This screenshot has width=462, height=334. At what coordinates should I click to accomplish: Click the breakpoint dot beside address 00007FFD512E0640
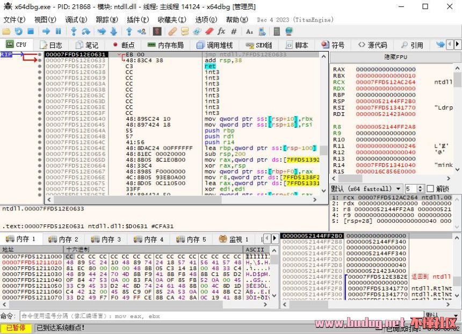(x=40, y=119)
